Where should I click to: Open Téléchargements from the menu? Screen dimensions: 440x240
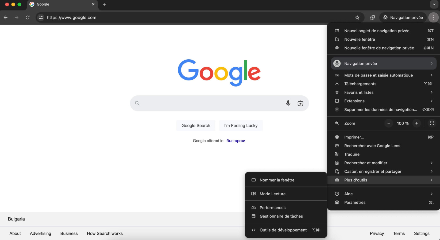(x=384, y=84)
